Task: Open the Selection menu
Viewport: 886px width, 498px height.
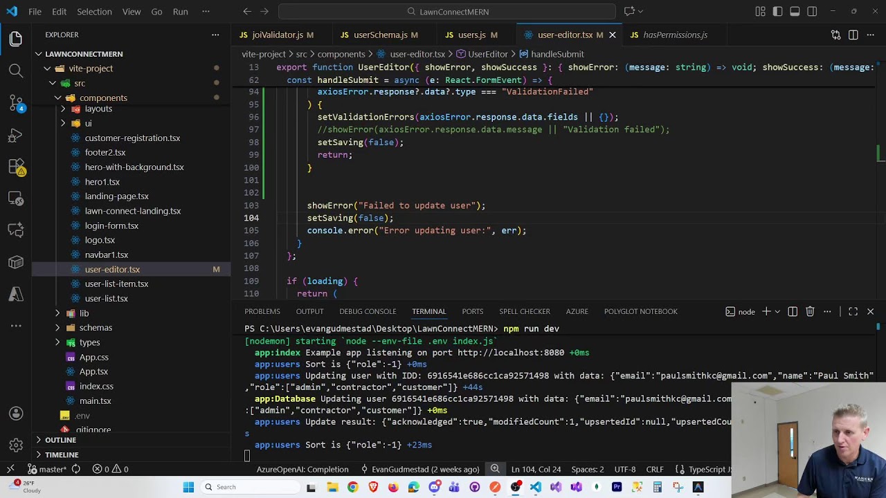Action: pyautogui.click(x=94, y=12)
